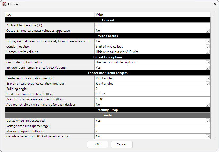Click the DM app icon in title bar
The width and height of the screenshot is (219, 152).
[4, 4]
